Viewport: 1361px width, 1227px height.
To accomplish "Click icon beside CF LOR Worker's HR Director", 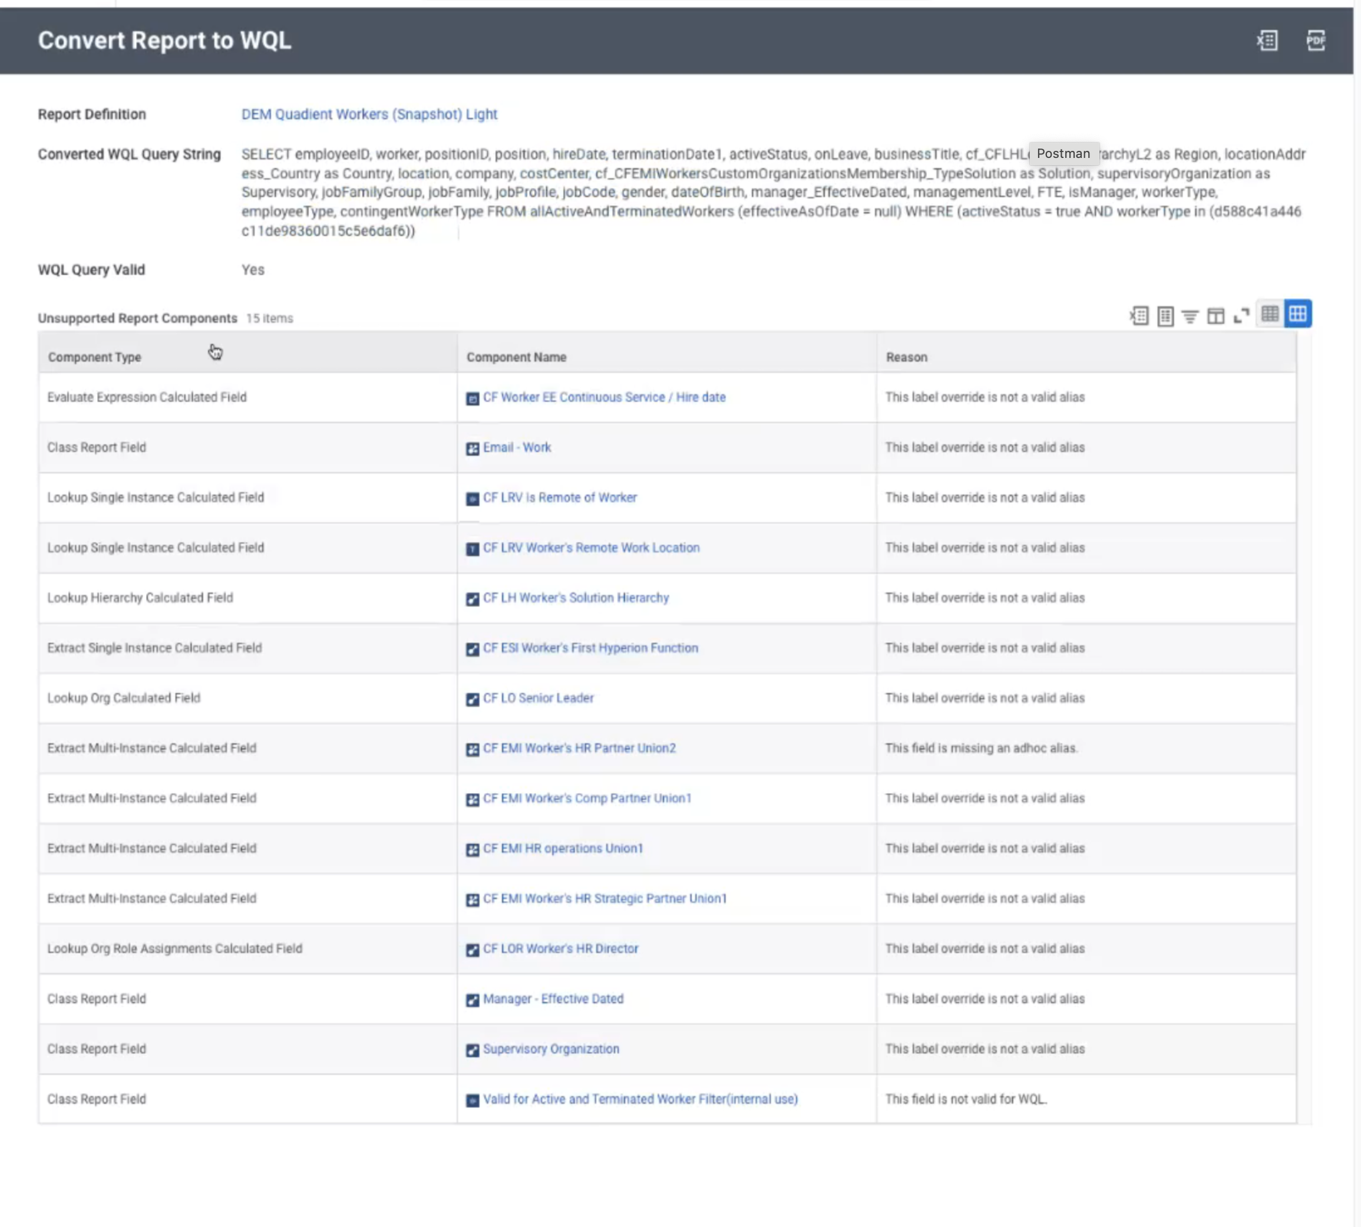I will (473, 951).
